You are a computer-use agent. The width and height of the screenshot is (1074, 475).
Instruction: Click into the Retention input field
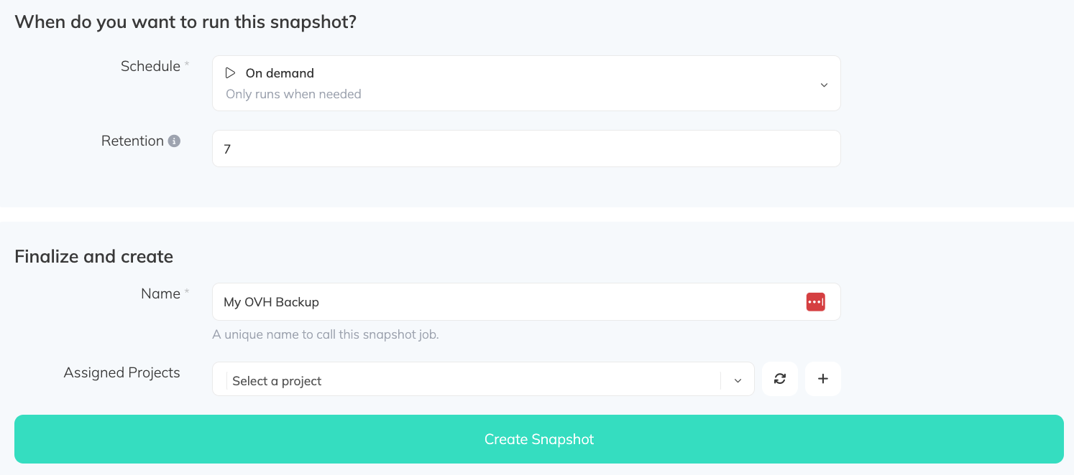[525, 149]
